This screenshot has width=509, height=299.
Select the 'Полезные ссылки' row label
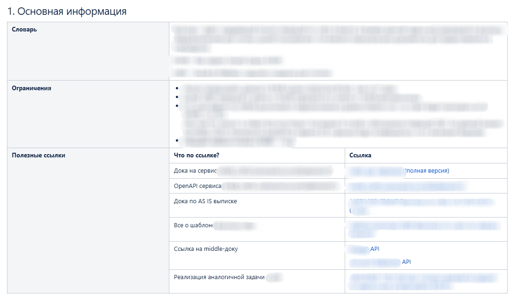(x=38, y=156)
